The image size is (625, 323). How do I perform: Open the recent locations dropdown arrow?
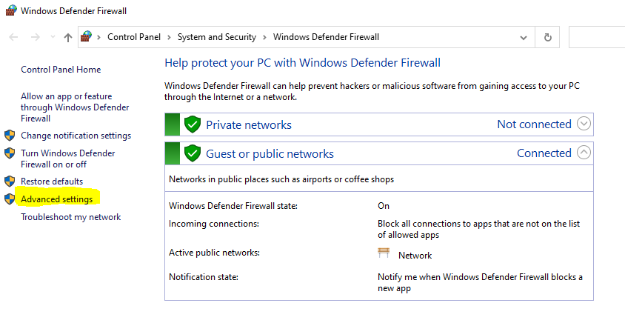(53, 38)
